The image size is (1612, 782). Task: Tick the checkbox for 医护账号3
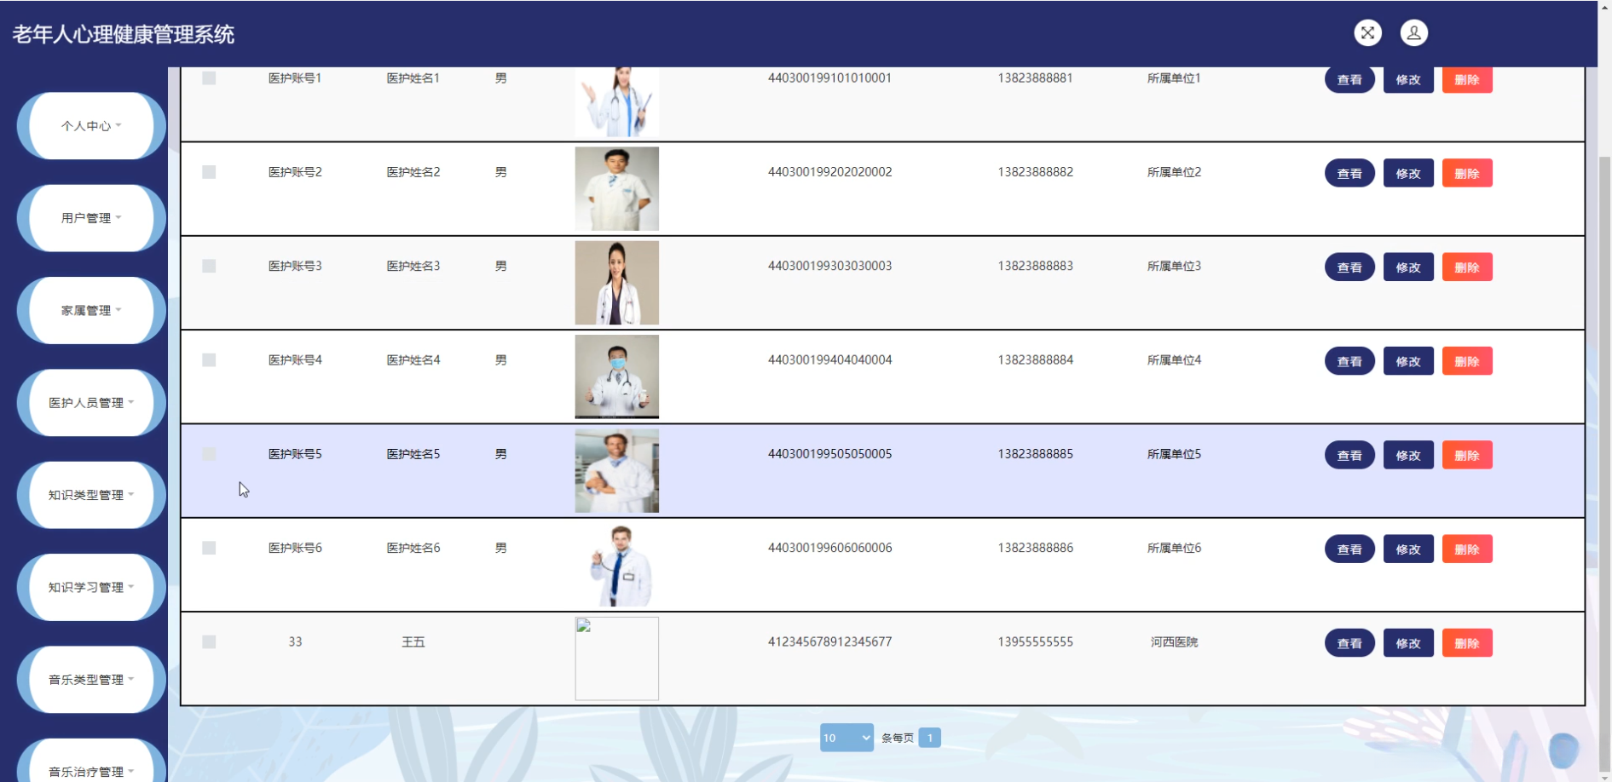coord(209,266)
